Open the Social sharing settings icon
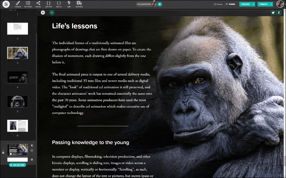Image resolution: width=286 pixels, height=178 pixels. 38,4
